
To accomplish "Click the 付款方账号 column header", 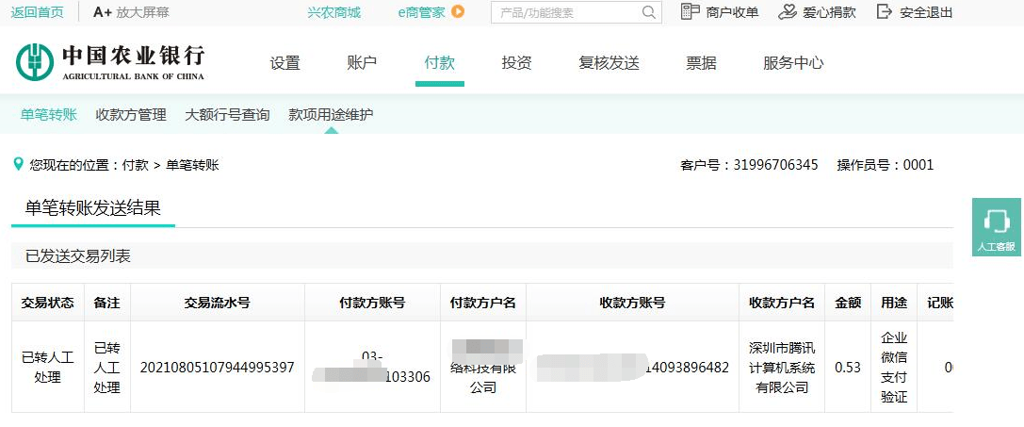I will click(x=372, y=303).
